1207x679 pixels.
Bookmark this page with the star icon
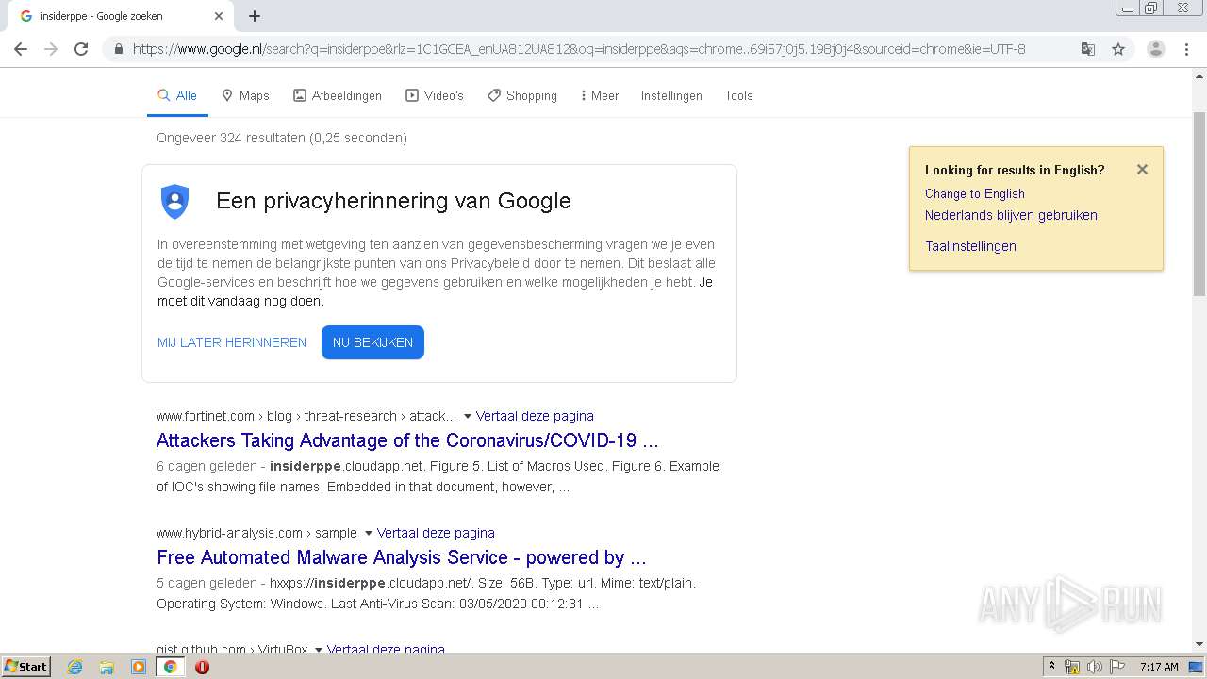coord(1118,49)
